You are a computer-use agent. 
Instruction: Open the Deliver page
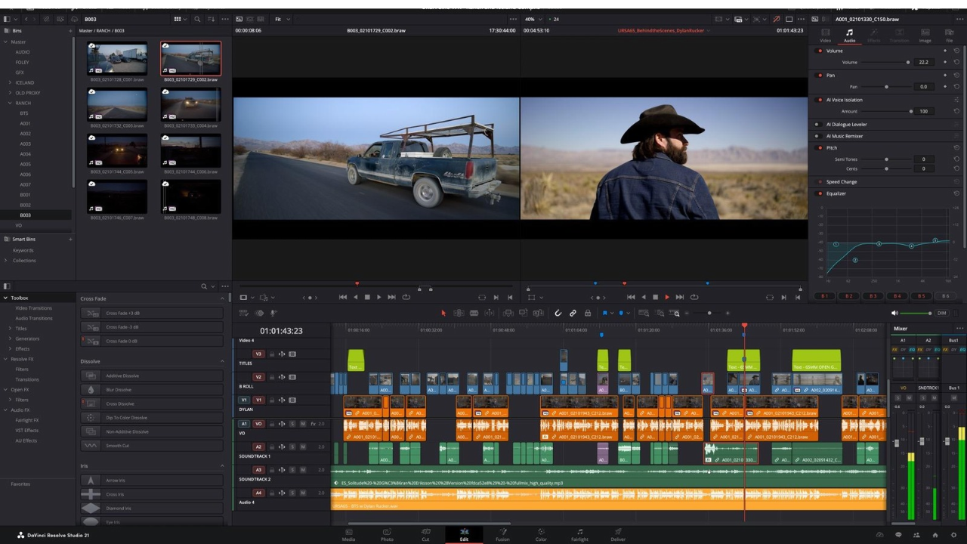click(x=618, y=534)
